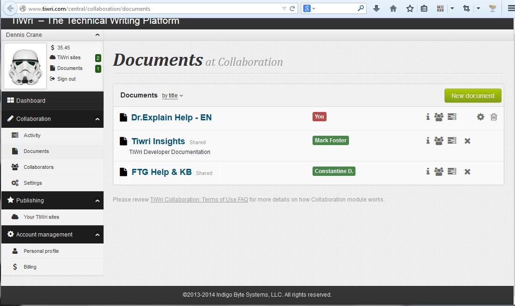The width and height of the screenshot is (515, 306).
Task: Click the New document button
Action: click(x=473, y=96)
